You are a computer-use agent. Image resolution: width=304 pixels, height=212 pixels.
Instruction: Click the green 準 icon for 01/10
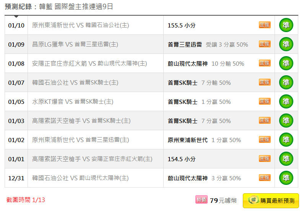(286, 25)
